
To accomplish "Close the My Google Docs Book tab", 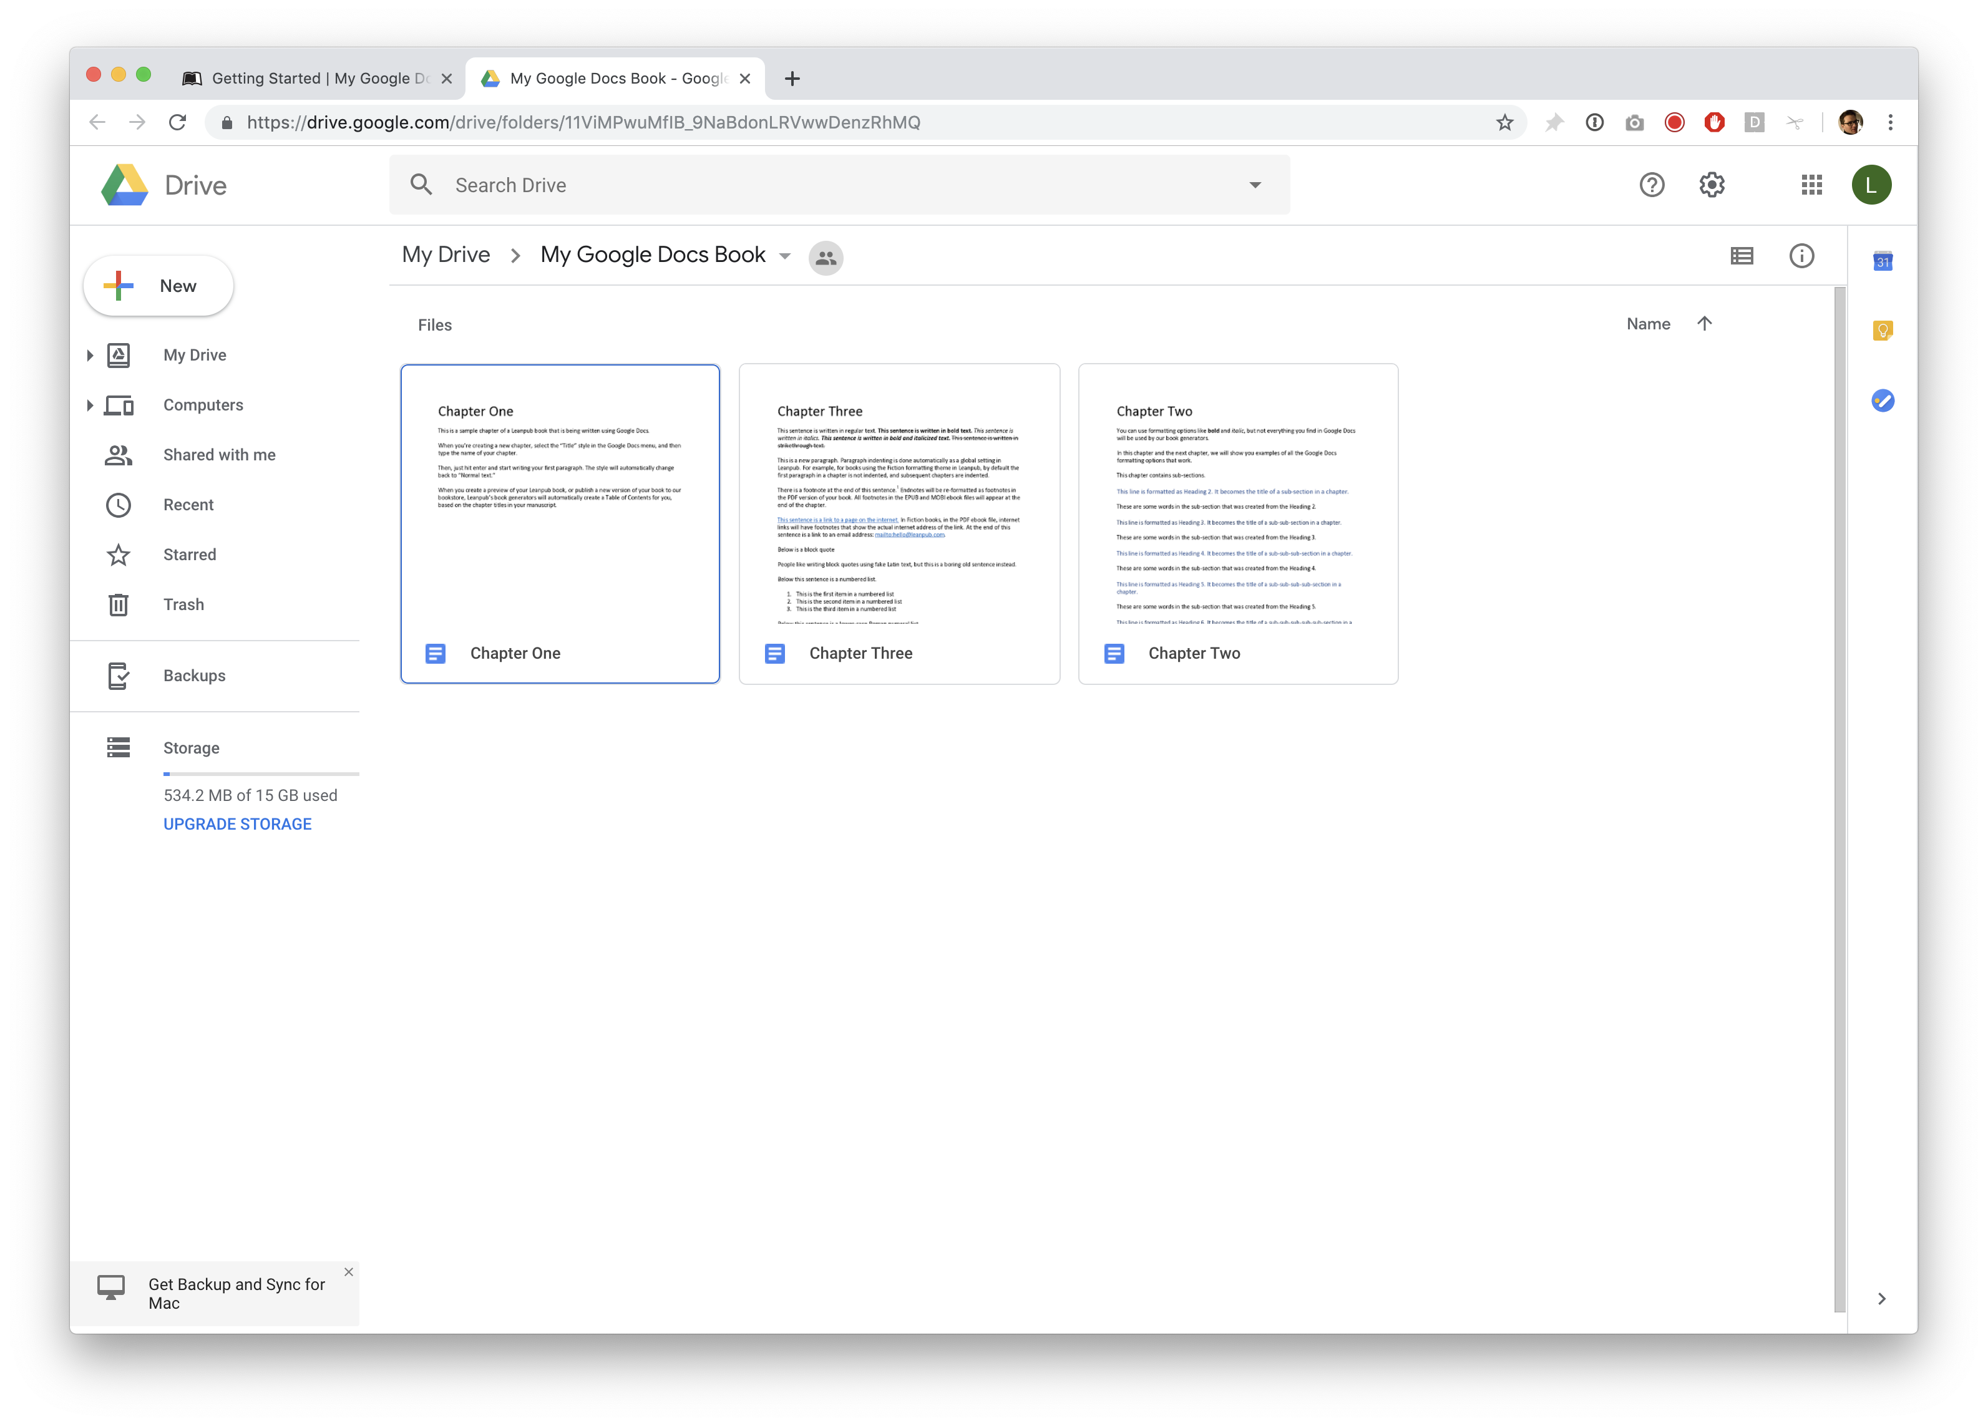I will pyautogui.click(x=745, y=79).
